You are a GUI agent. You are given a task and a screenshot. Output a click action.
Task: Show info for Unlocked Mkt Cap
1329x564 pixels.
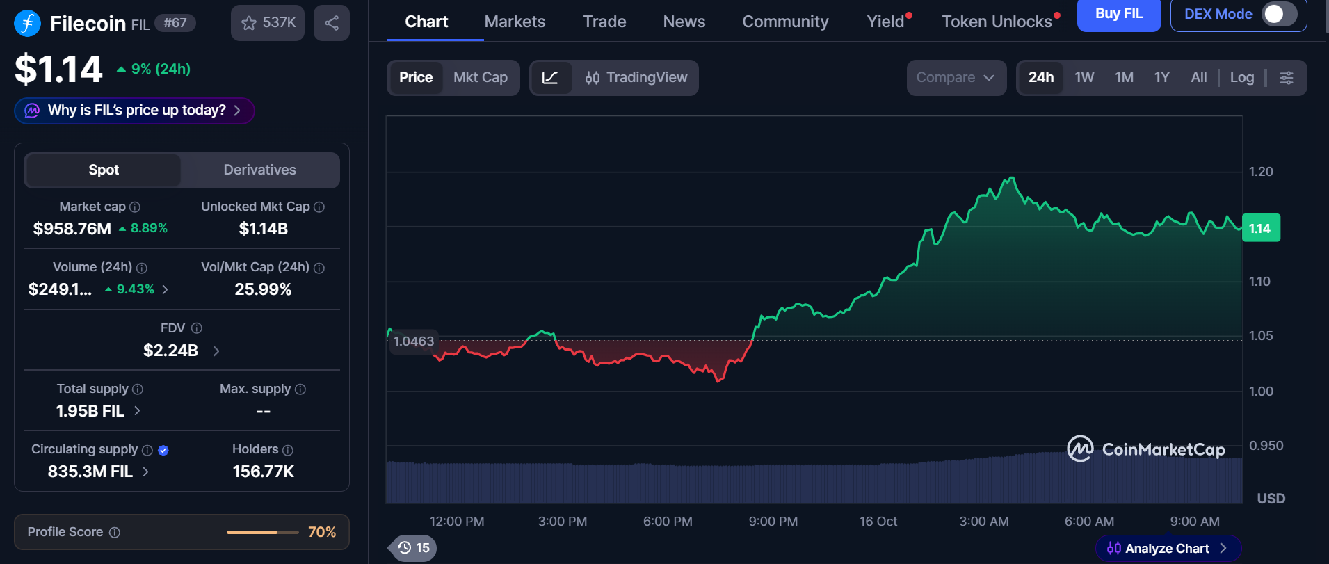(319, 207)
